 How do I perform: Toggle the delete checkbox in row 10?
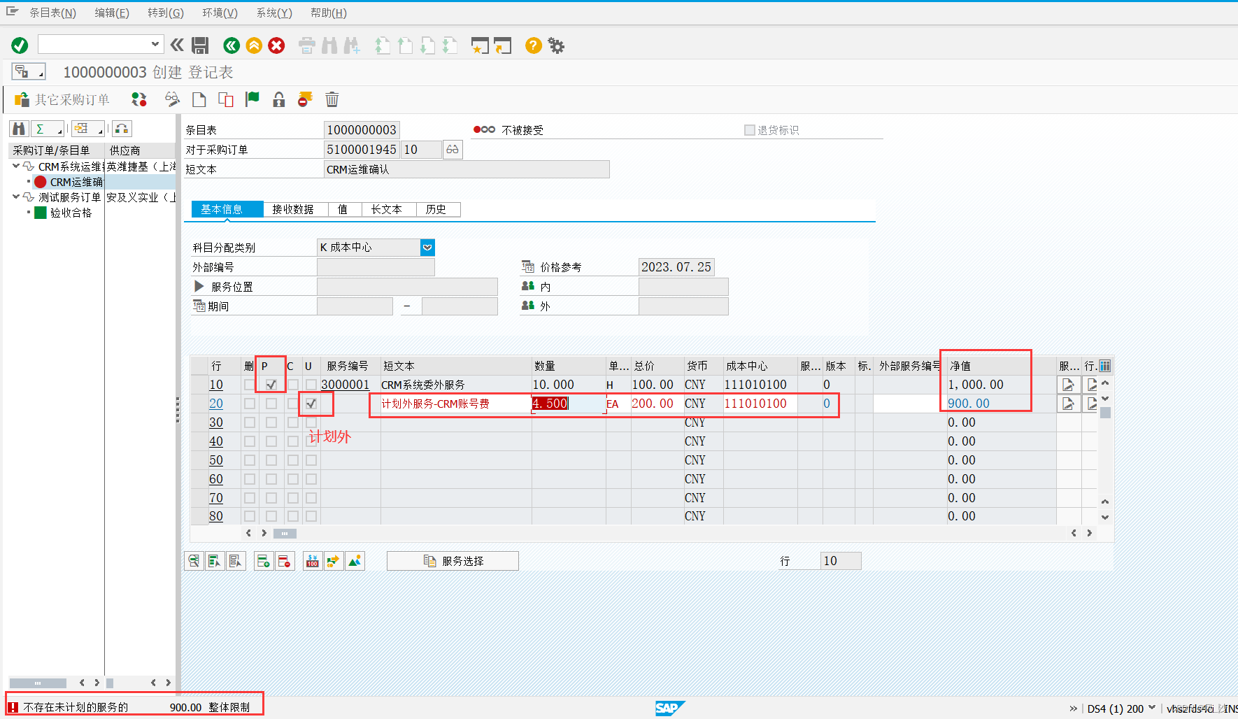click(x=250, y=385)
